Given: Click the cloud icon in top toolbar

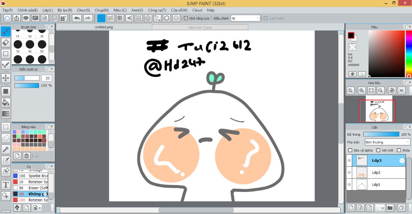Looking at the screenshot, I should pyautogui.click(x=7, y=18).
